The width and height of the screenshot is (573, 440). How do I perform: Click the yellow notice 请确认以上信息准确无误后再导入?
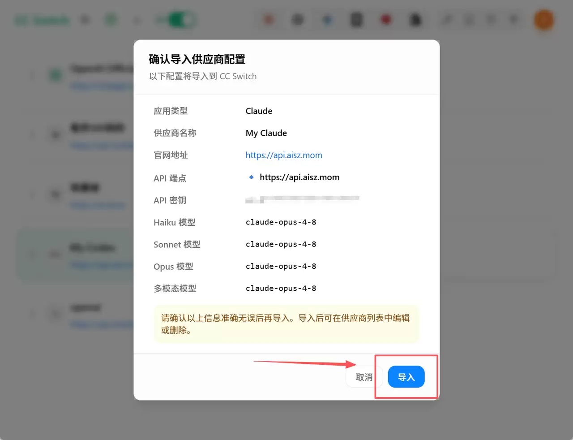[286, 324]
